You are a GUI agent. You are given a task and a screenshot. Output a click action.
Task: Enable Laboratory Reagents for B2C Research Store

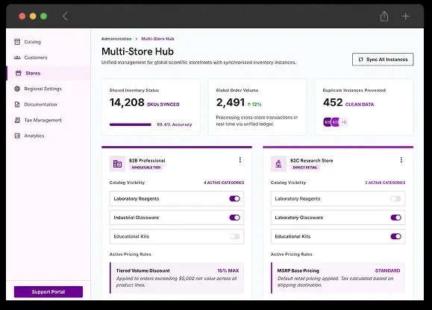396,199
